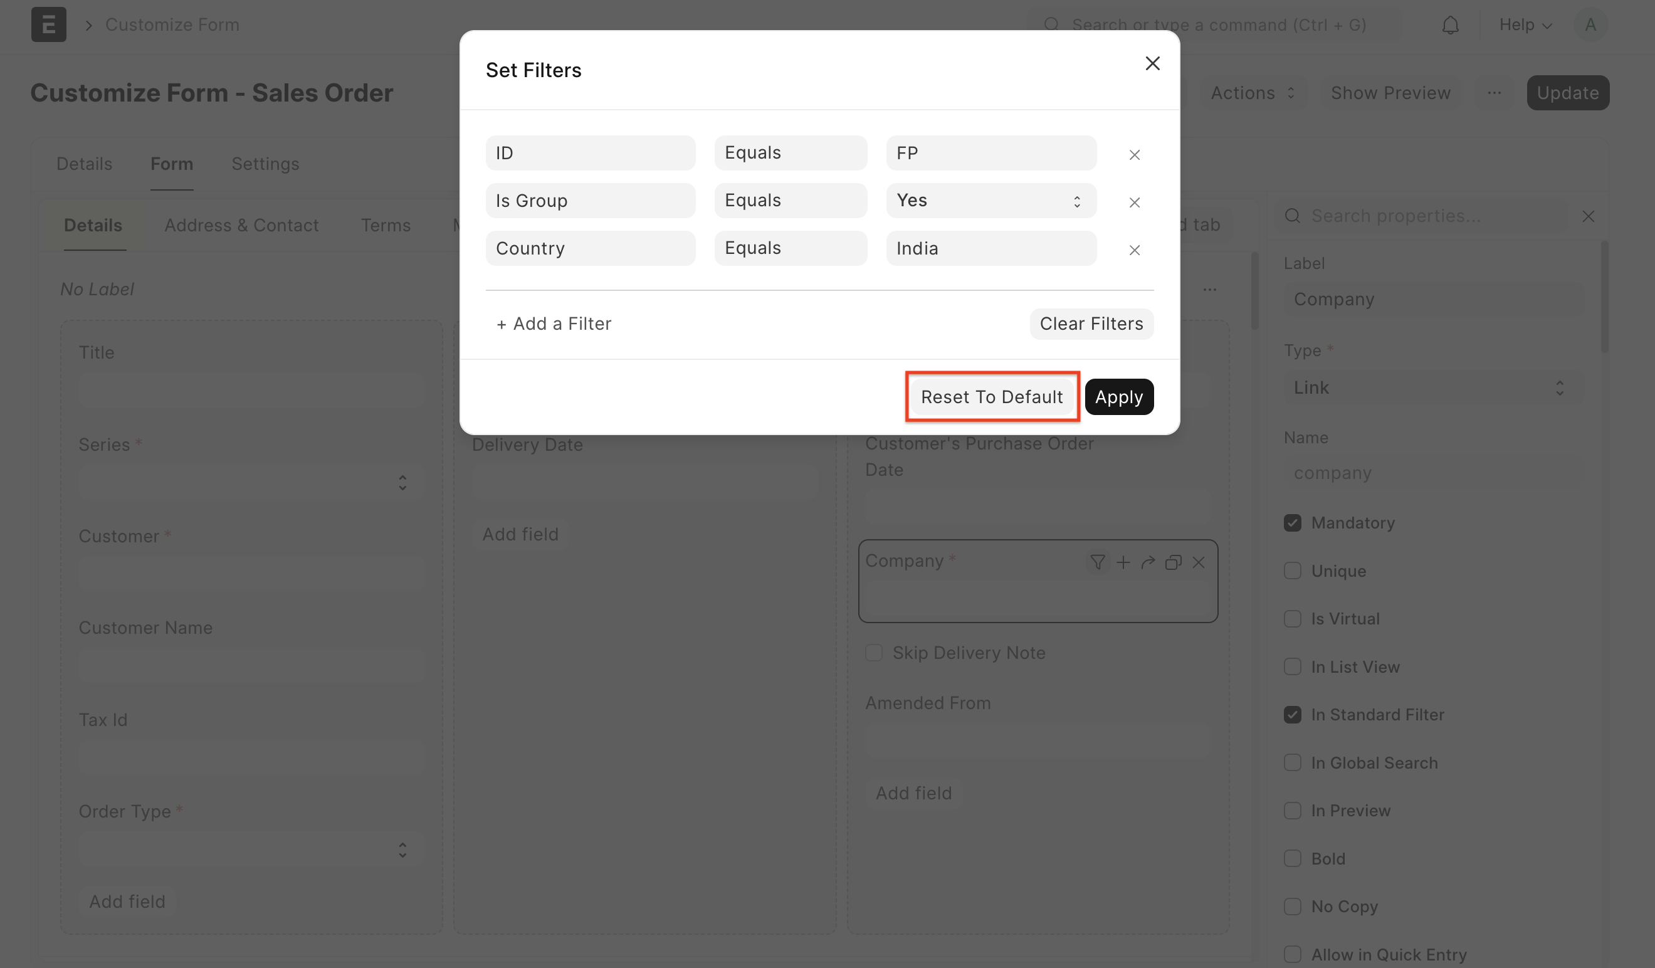1655x968 pixels.
Task: Remove the Country filter row
Action: pos(1134,250)
